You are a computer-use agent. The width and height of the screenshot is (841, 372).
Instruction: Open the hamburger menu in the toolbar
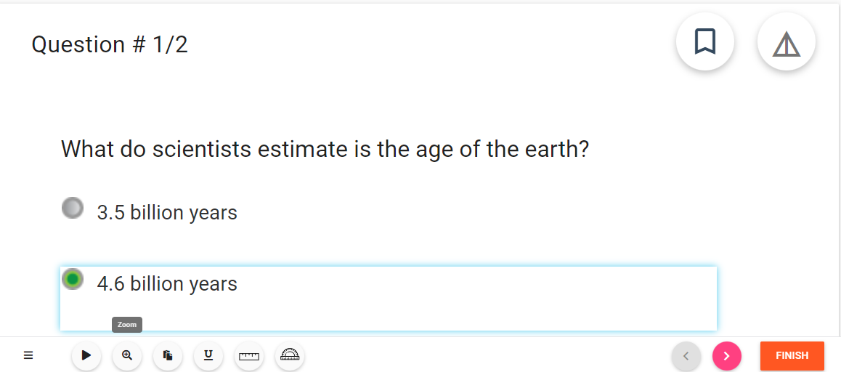coord(28,355)
